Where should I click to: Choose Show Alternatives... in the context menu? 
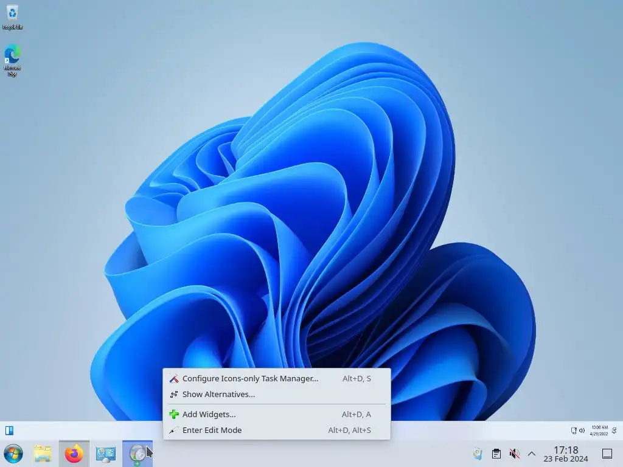pyautogui.click(x=277, y=394)
